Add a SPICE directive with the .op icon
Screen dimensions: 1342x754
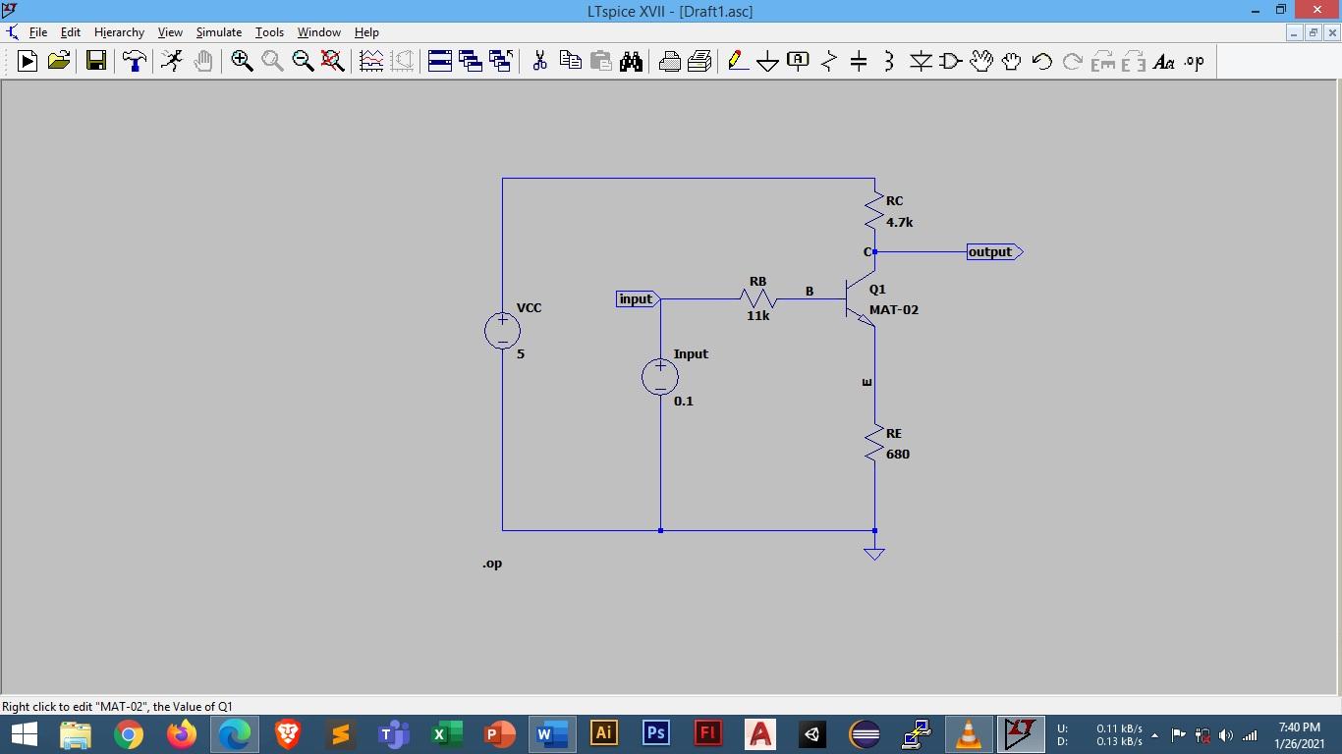coord(1195,61)
